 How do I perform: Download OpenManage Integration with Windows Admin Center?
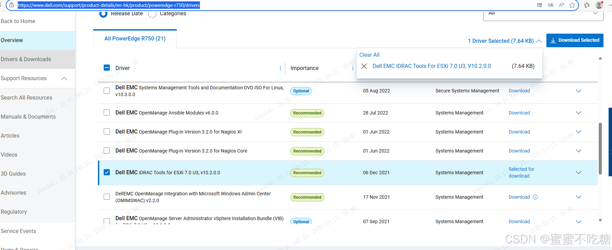(x=519, y=197)
